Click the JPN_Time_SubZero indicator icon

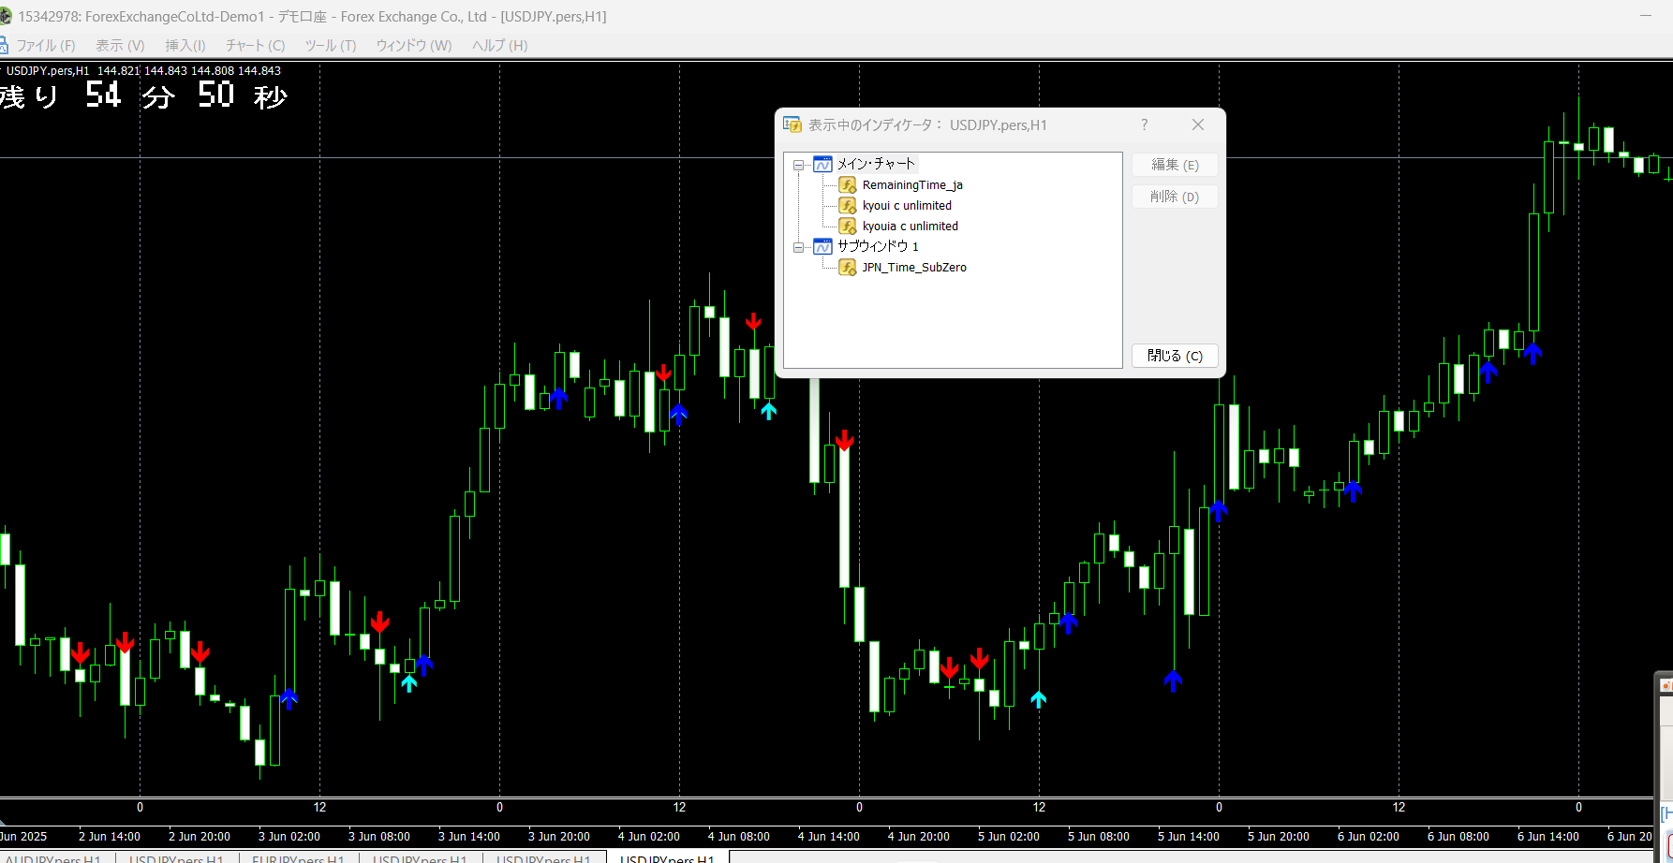click(x=848, y=268)
